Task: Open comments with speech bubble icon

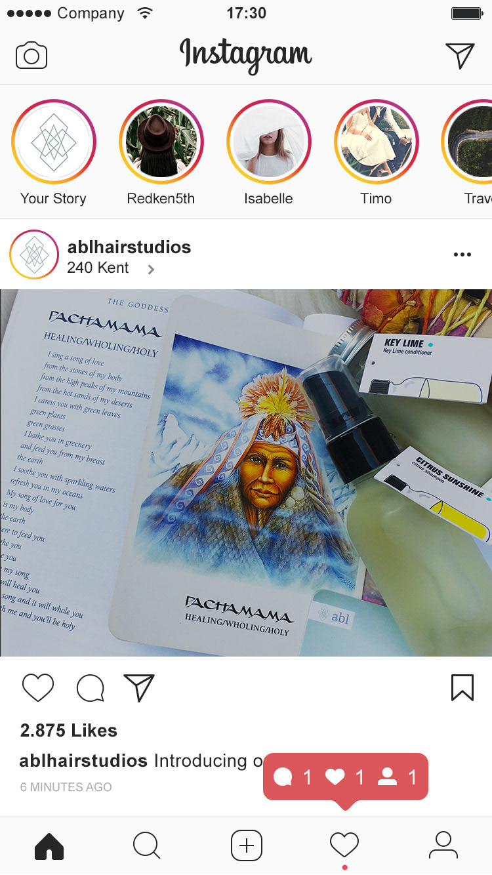Action: click(x=90, y=688)
